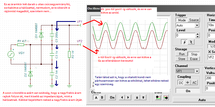Expand the VF1 channel dropdown

click(197, 71)
